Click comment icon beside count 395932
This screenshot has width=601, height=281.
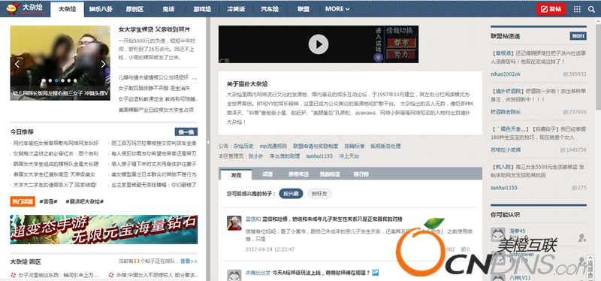pyautogui.click(x=566, y=74)
